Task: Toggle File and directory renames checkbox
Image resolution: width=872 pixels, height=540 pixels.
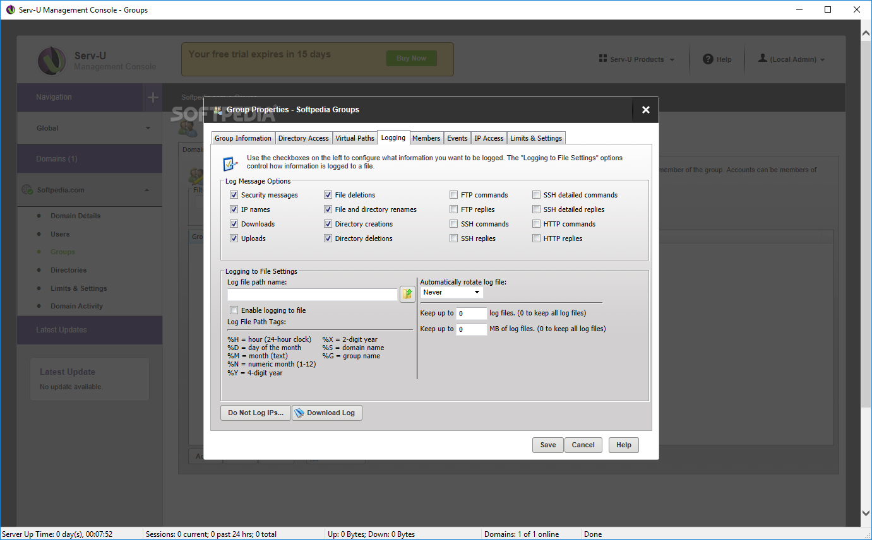Action: click(x=328, y=209)
